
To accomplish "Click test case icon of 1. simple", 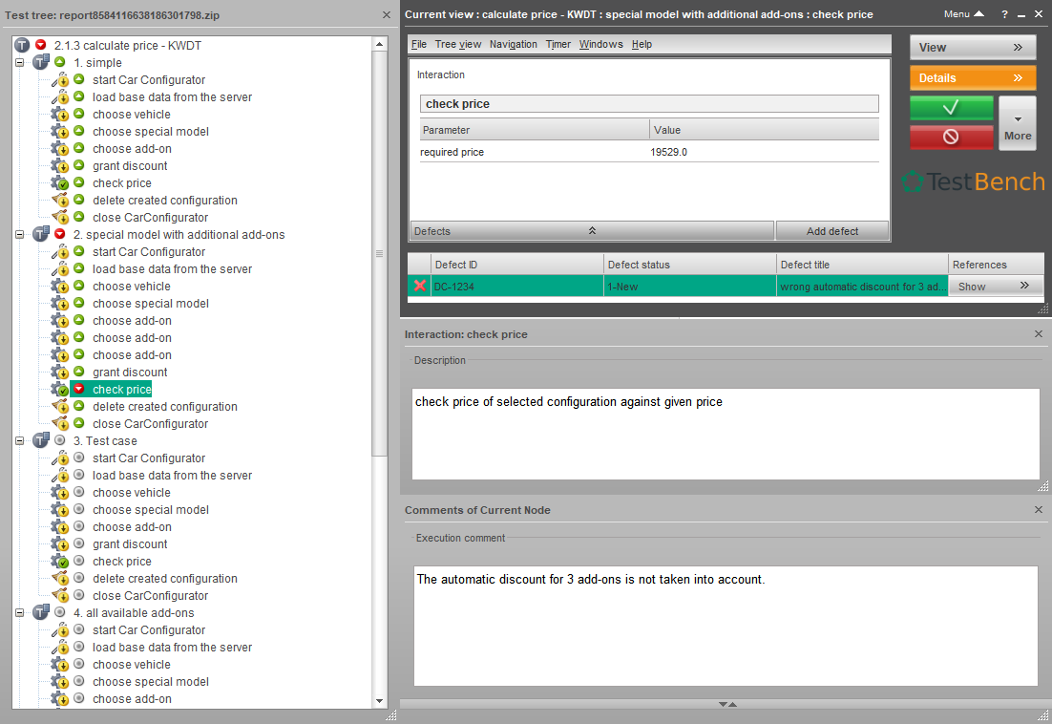I will (x=41, y=62).
